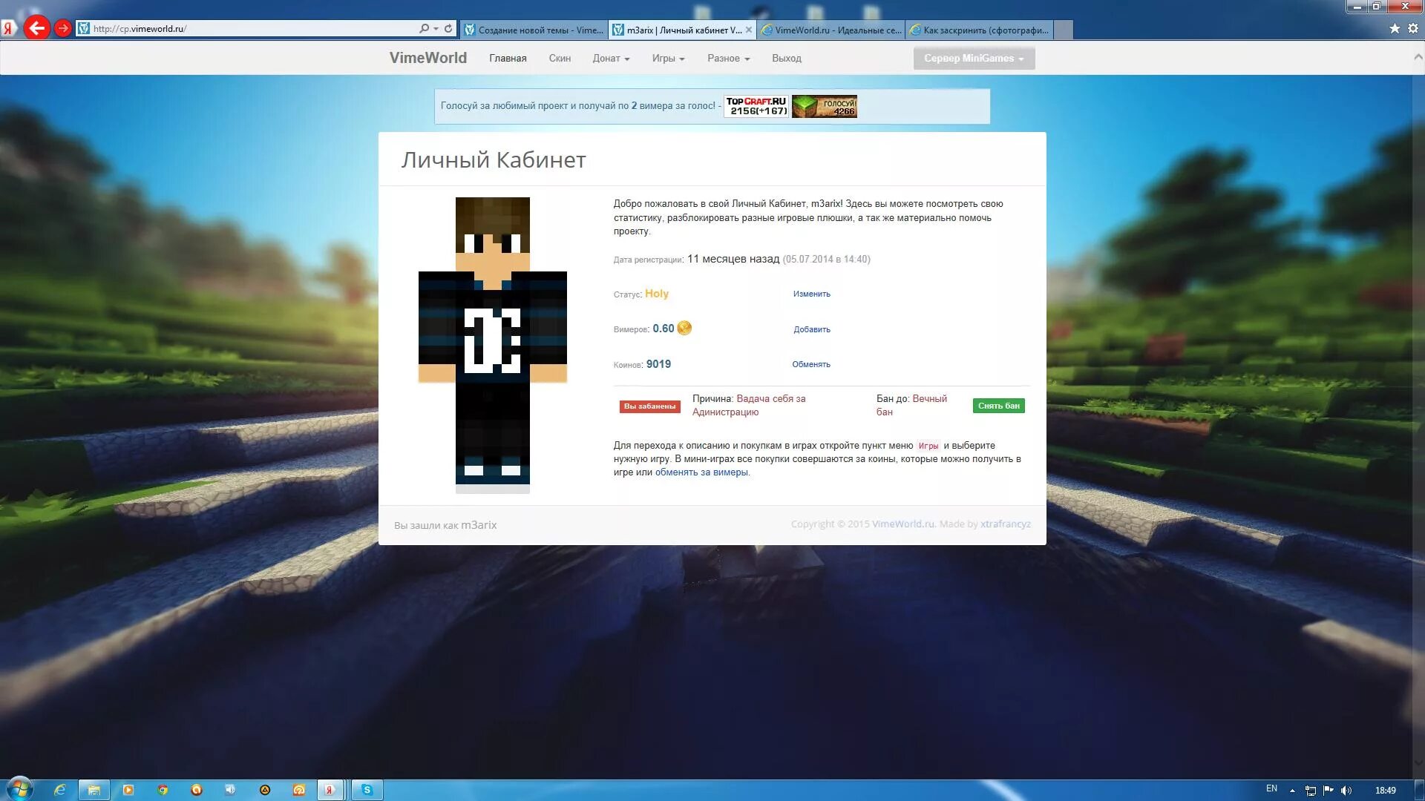
Task: Open Internet Explorer from taskbar
Action: (x=59, y=790)
